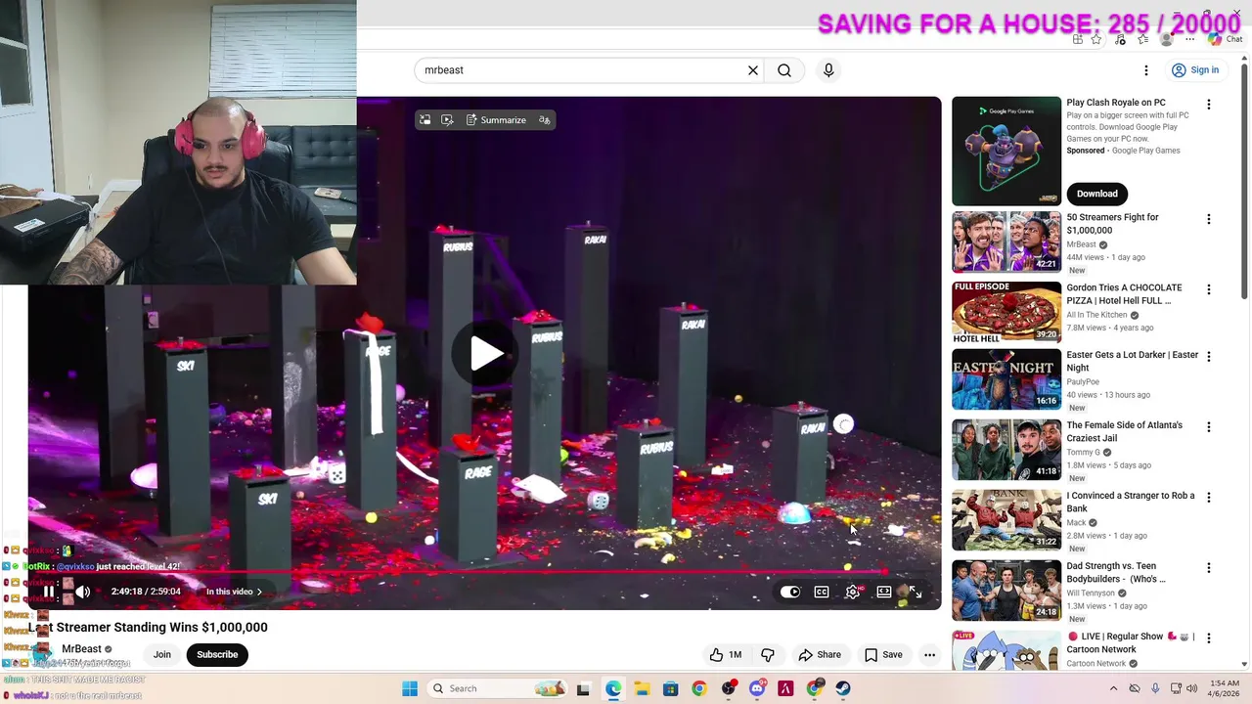Screen dimensions: 1252x704
Task: Start voice search with the microphone icon
Action: pos(828,70)
